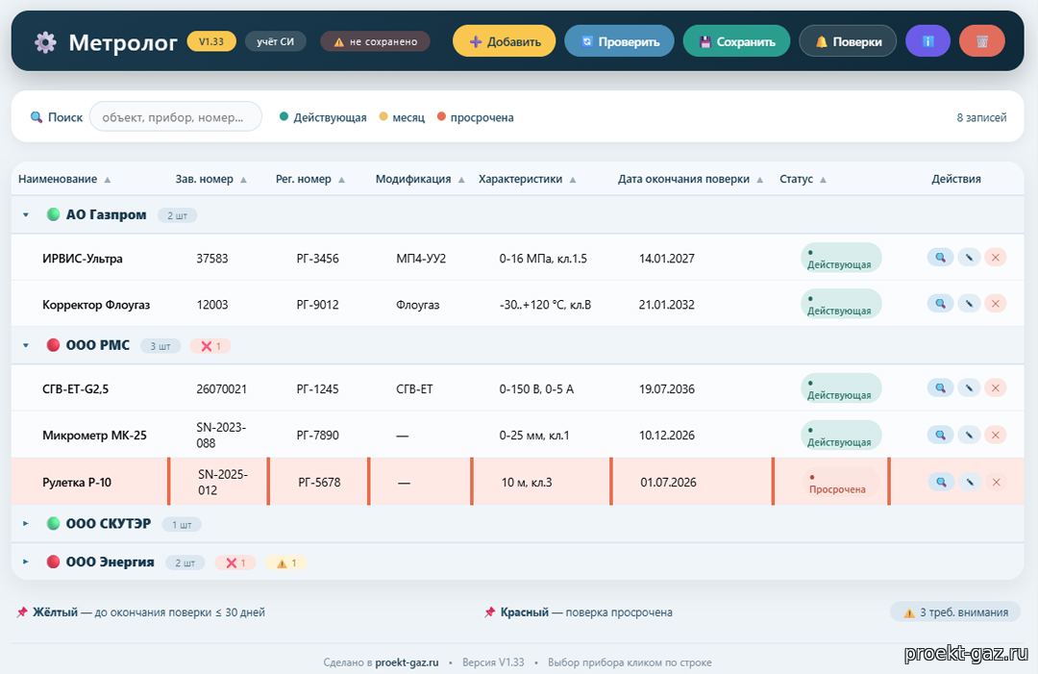
Task: Open the proekt-gaz.ru footer link
Action: [407, 662]
